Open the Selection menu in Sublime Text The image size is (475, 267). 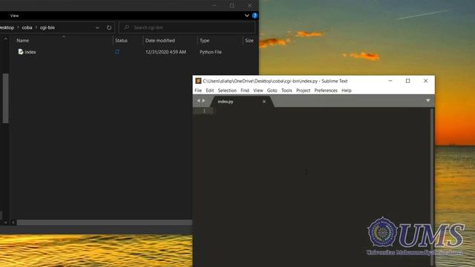coord(227,90)
